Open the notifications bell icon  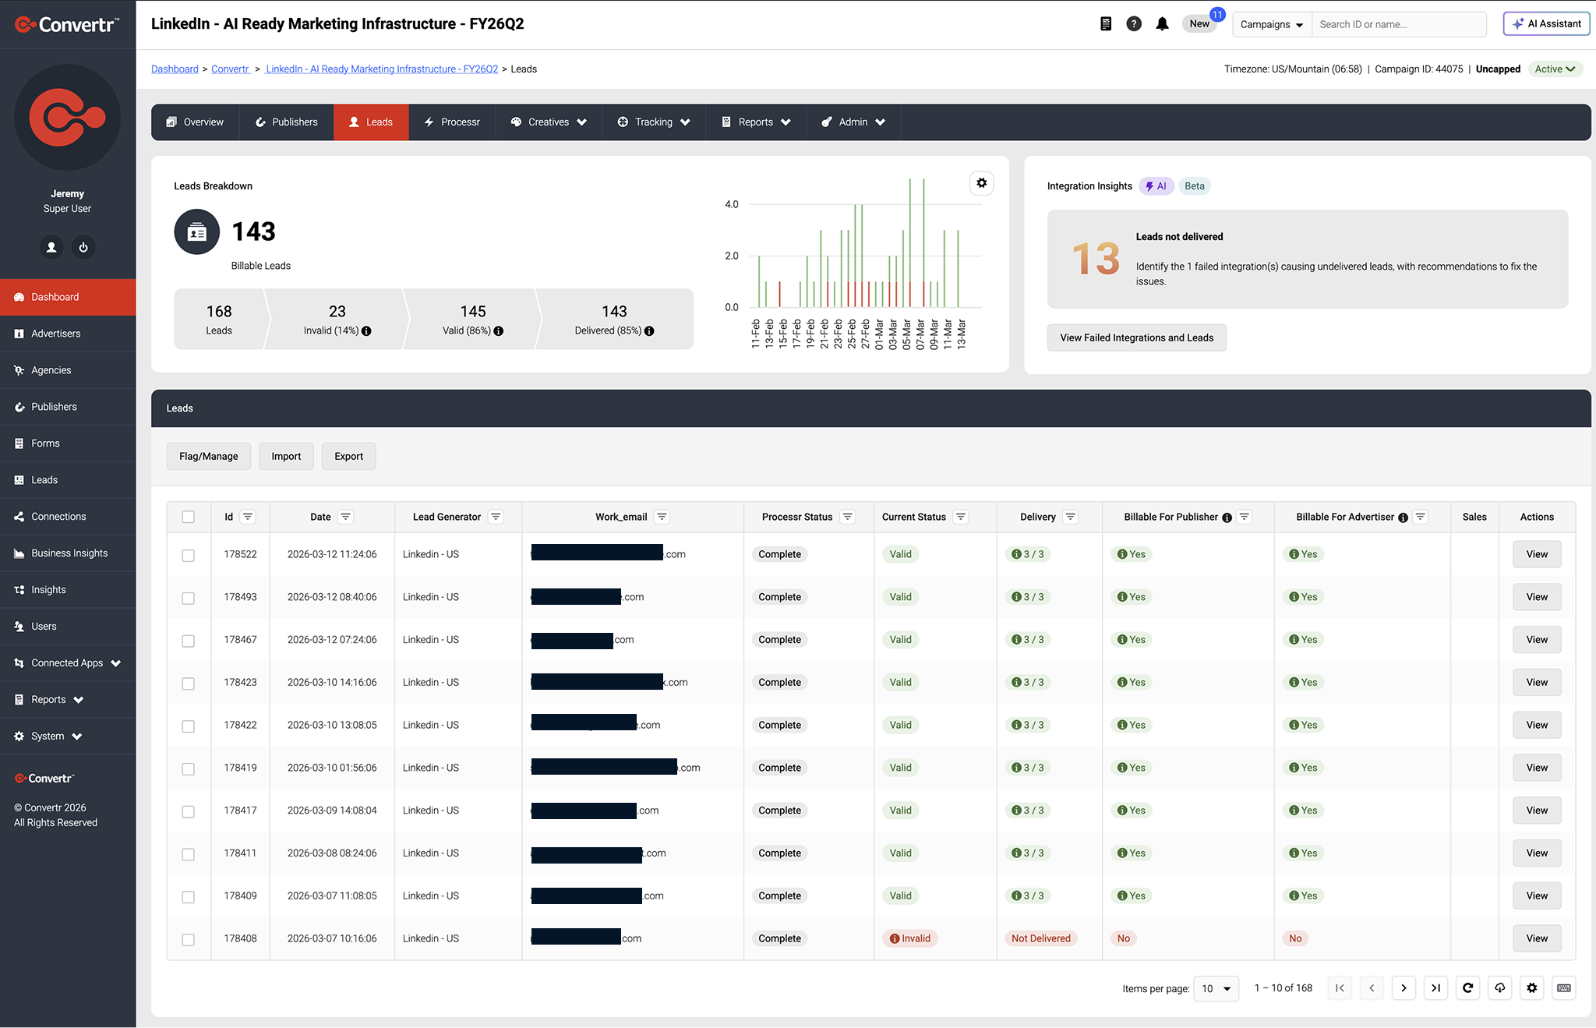1162,24
